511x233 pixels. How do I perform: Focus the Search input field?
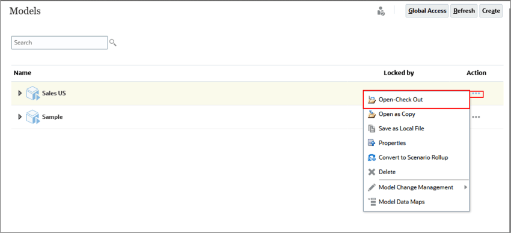click(x=60, y=43)
